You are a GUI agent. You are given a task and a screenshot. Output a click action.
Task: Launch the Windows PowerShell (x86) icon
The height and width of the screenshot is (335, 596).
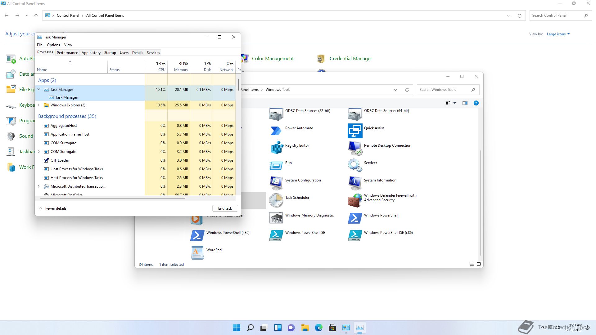197,235
